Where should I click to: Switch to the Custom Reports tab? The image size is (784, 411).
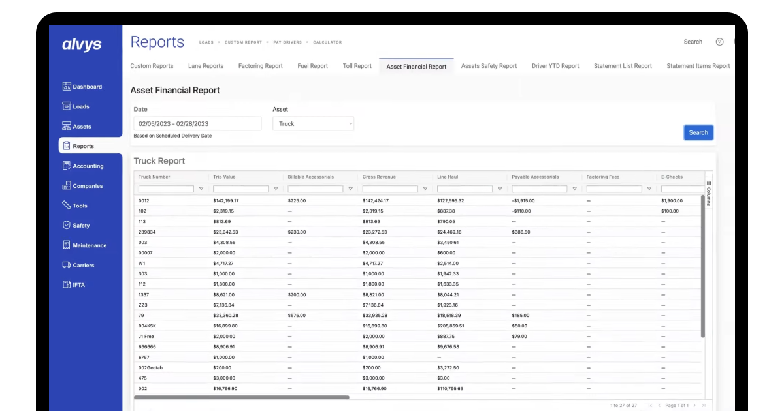[152, 66]
